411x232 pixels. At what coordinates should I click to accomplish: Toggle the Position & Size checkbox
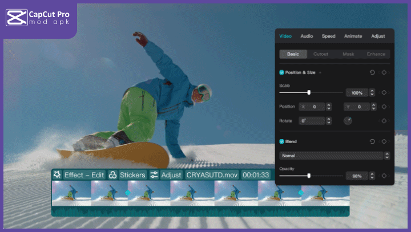tap(281, 72)
